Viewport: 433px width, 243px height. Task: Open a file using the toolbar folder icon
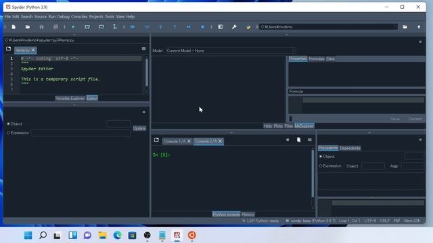click(28, 27)
